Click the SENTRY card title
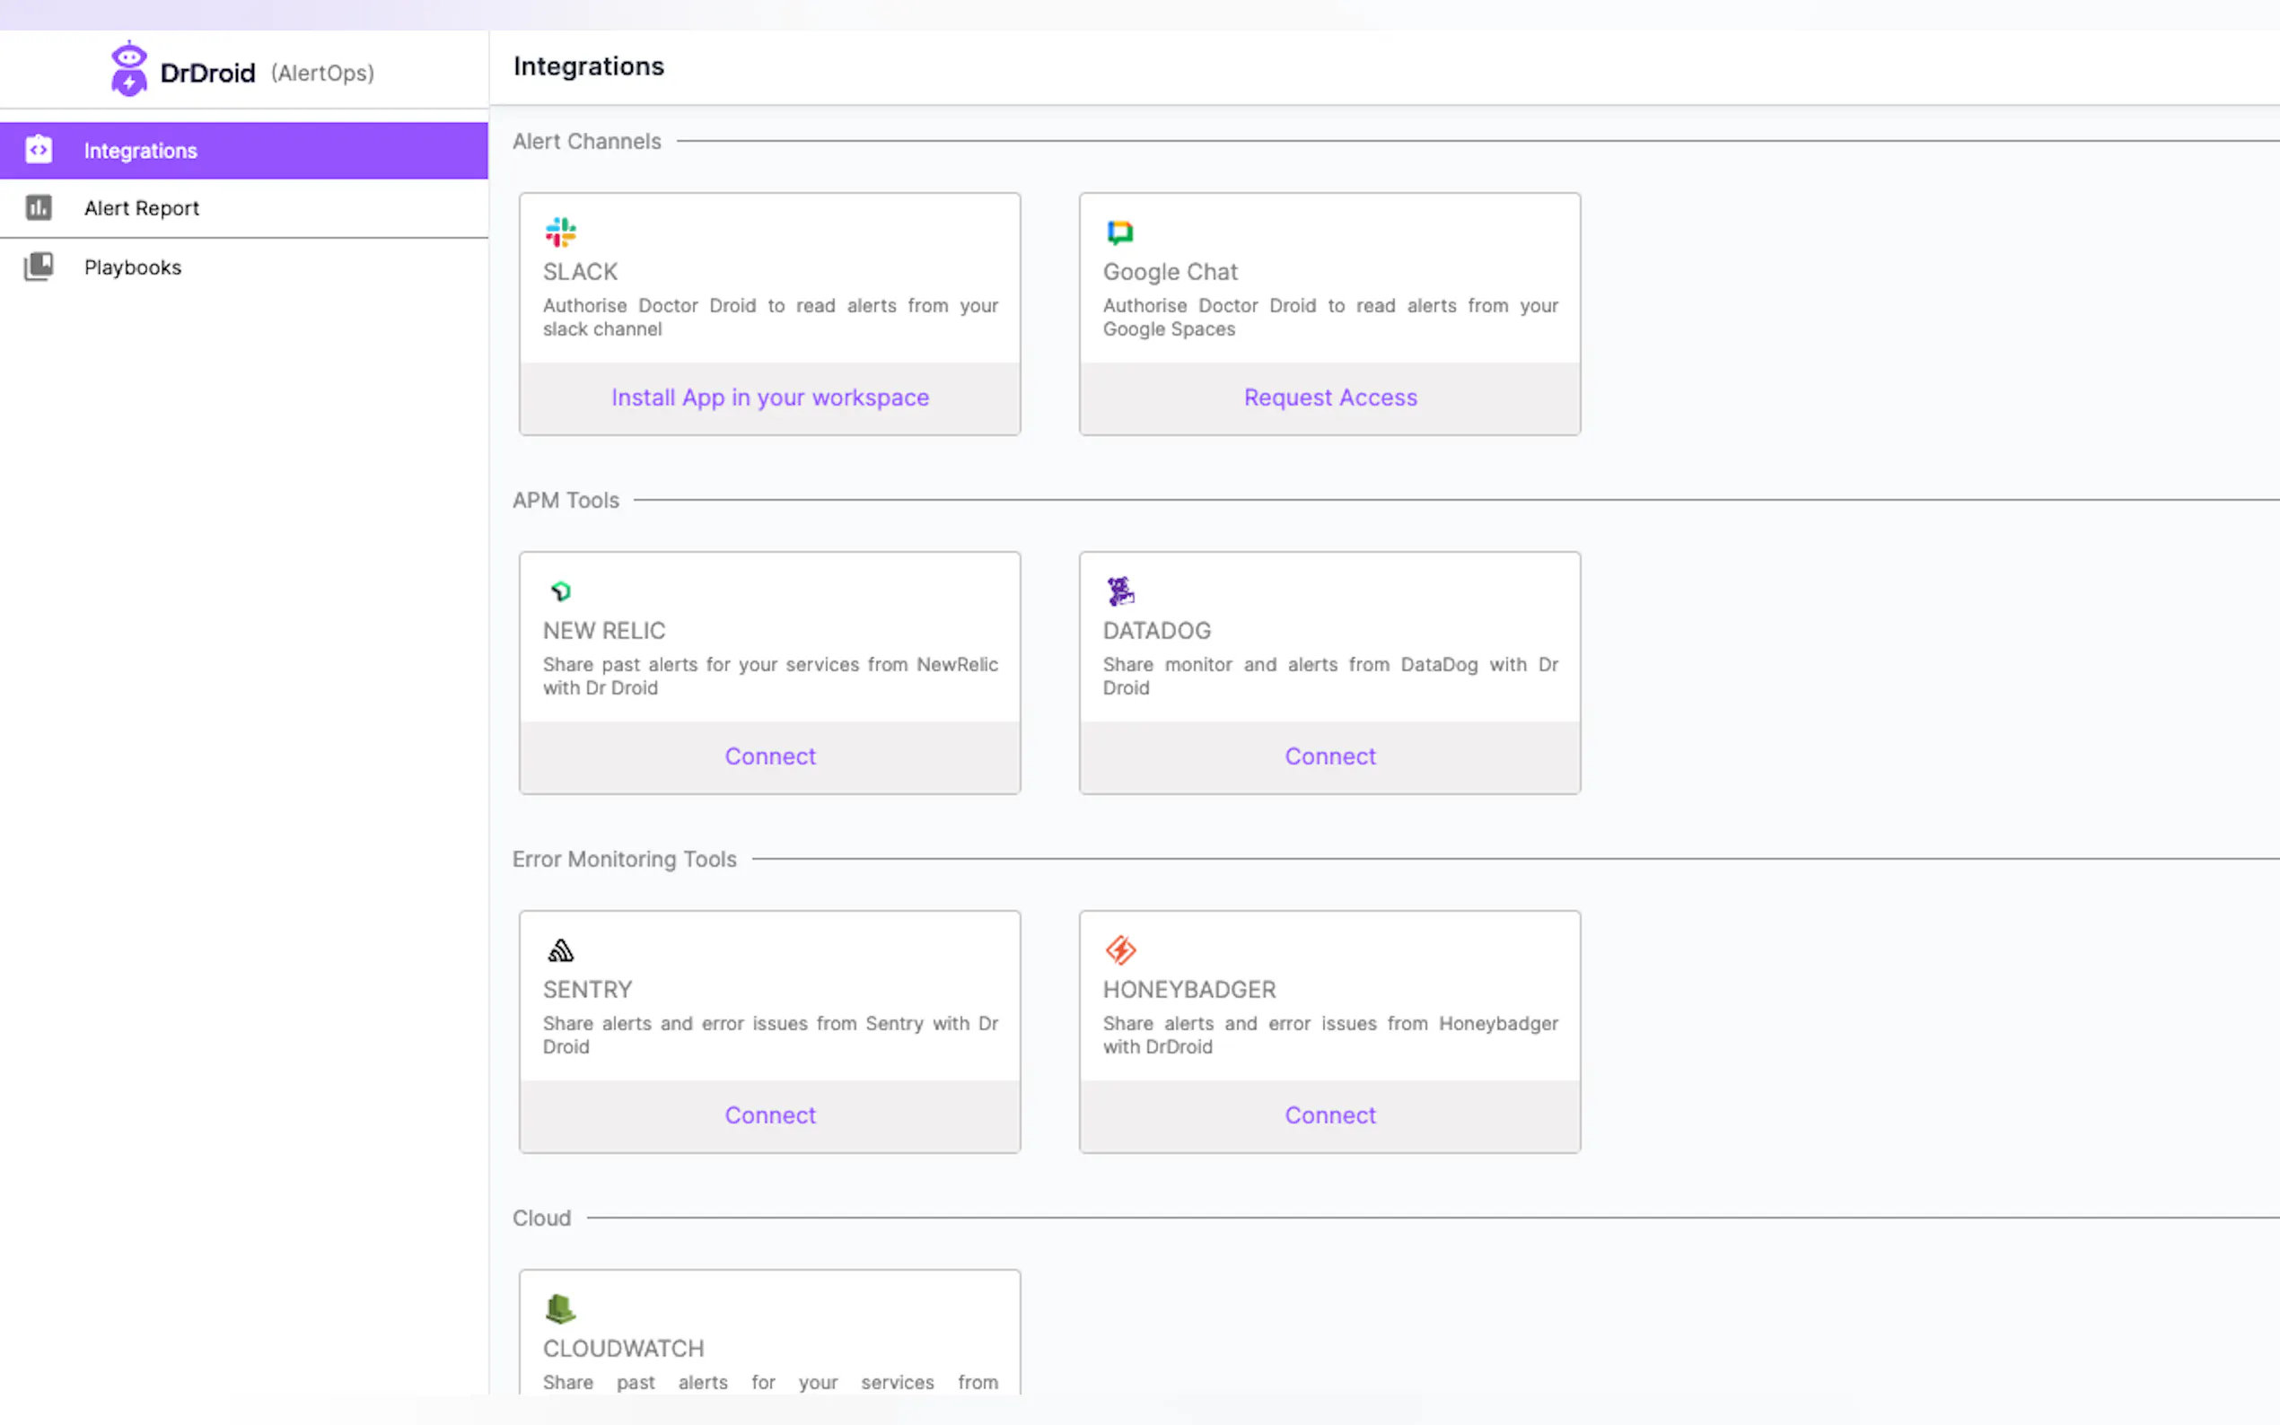The width and height of the screenshot is (2280, 1425). [587, 991]
